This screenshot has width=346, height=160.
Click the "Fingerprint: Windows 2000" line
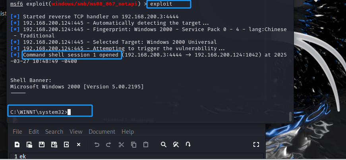[149, 29]
